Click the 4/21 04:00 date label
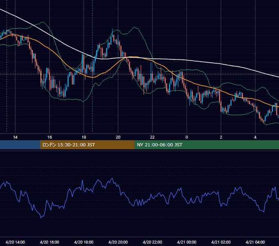Viewport: 279px width, 246px height. coord(255,242)
